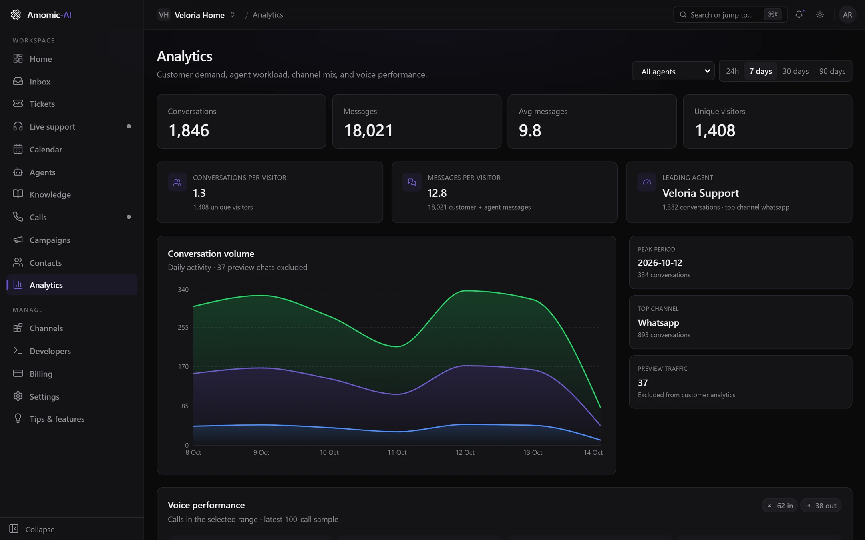Click the ⌘K shortcut badge
Image resolution: width=865 pixels, height=540 pixels.
pos(773,14)
